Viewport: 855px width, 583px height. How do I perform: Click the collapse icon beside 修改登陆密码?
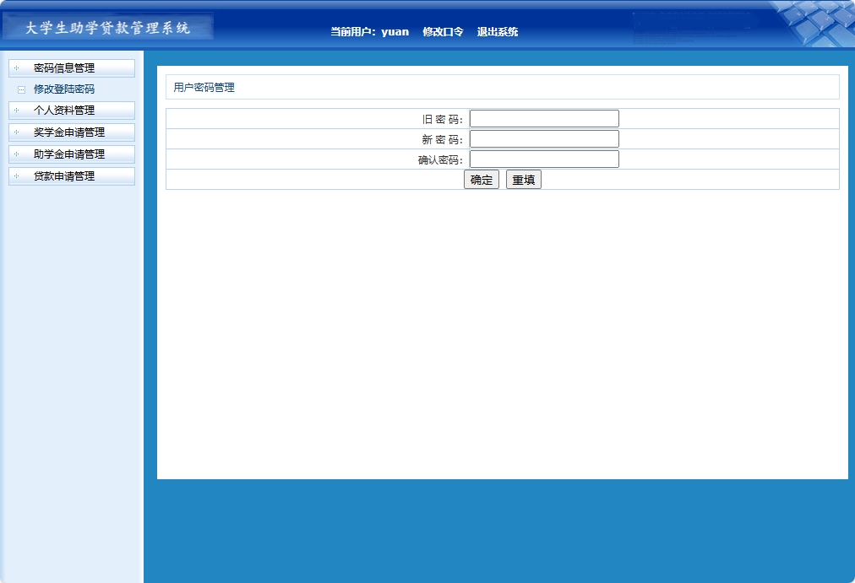point(22,89)
